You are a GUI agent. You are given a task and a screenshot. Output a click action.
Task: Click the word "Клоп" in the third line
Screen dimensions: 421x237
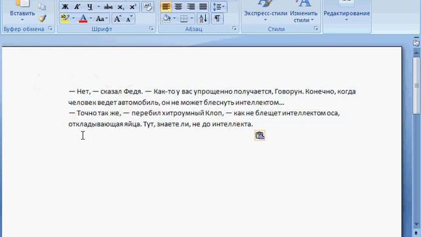[214, 113]
